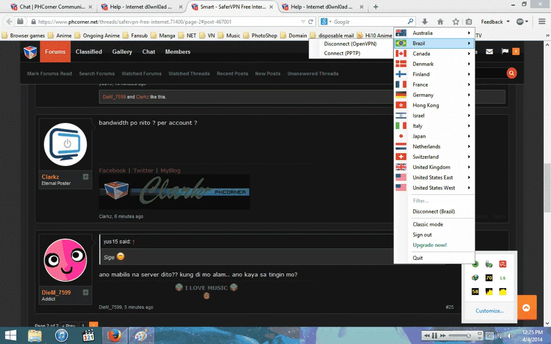551x344 pixels.
Task: Click the tray icon showing 70
Action: pyautogui.click(x=489, y=278)
